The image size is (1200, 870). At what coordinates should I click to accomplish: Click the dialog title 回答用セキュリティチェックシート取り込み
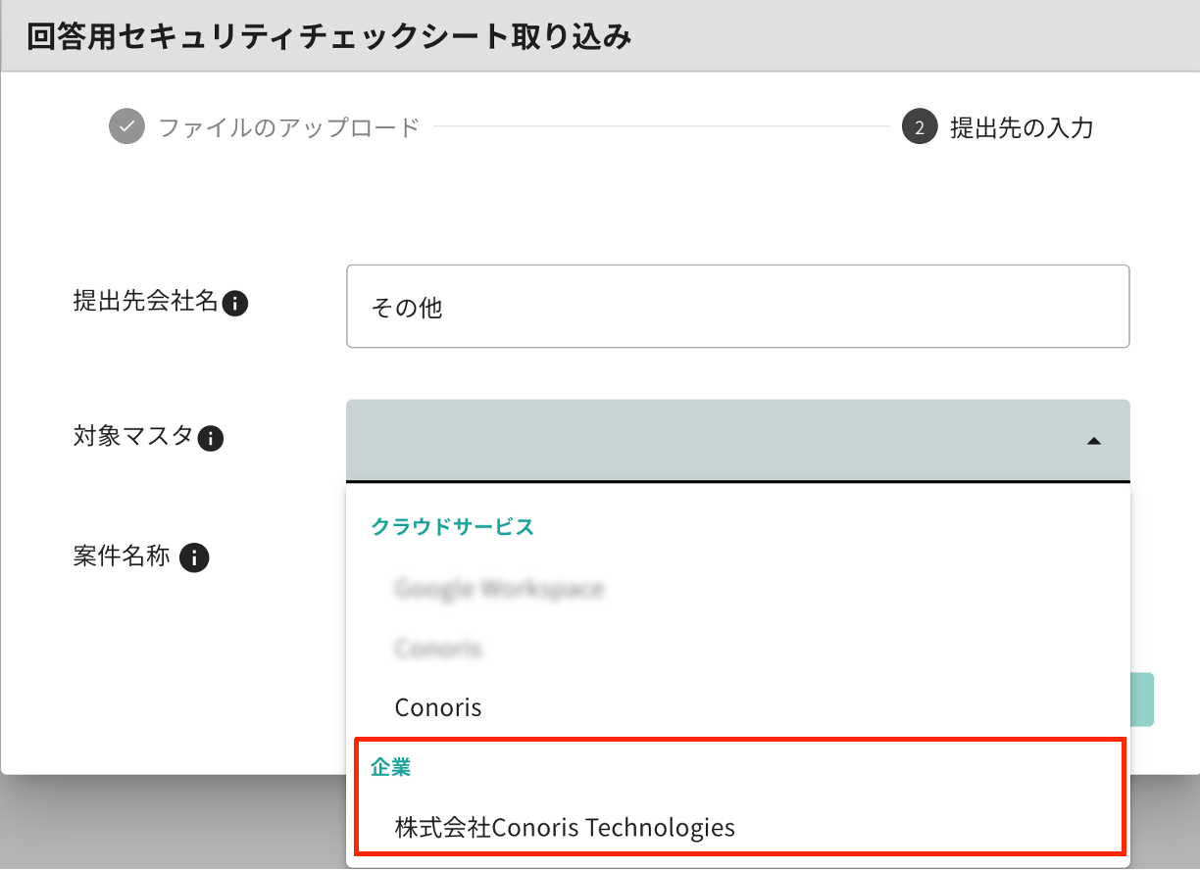325,34
